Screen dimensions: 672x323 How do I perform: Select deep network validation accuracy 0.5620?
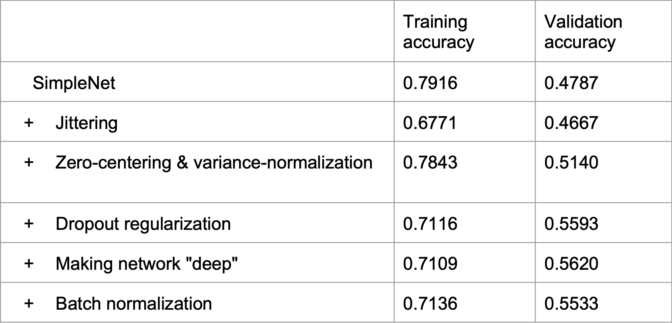pos(571,264)
